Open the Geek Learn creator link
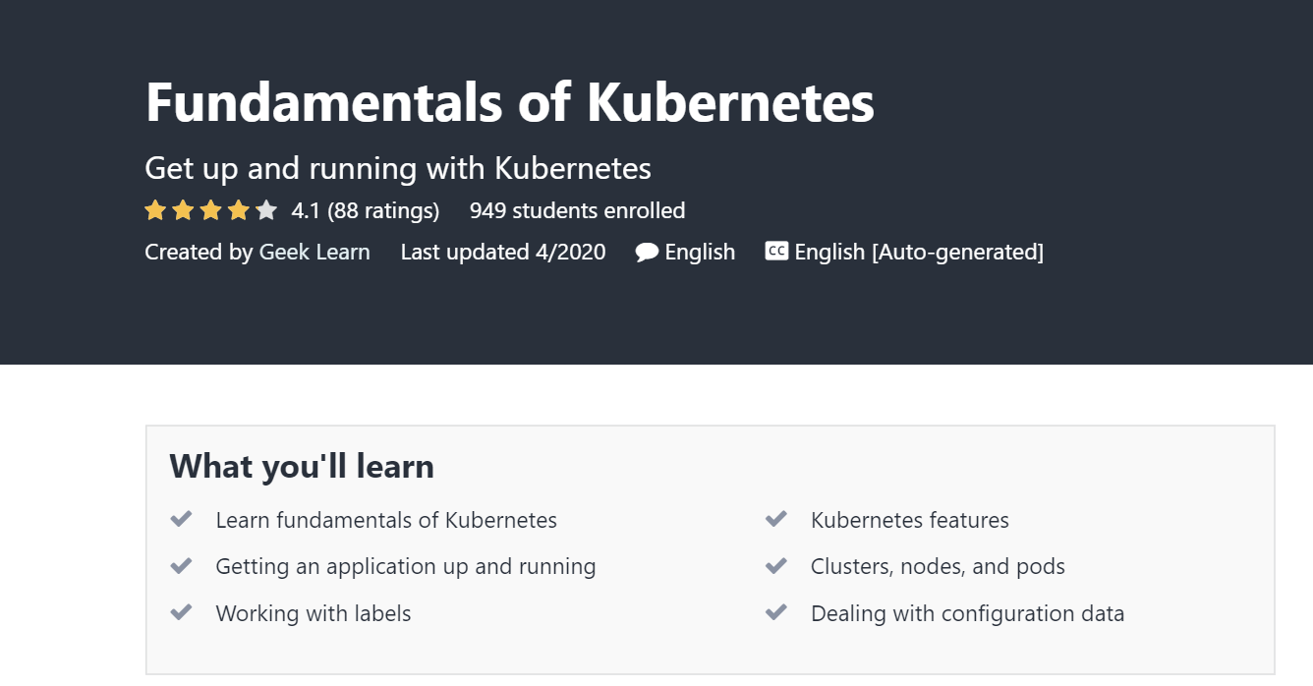 click(314, 253)
